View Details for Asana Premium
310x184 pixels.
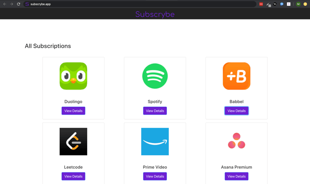236,176
